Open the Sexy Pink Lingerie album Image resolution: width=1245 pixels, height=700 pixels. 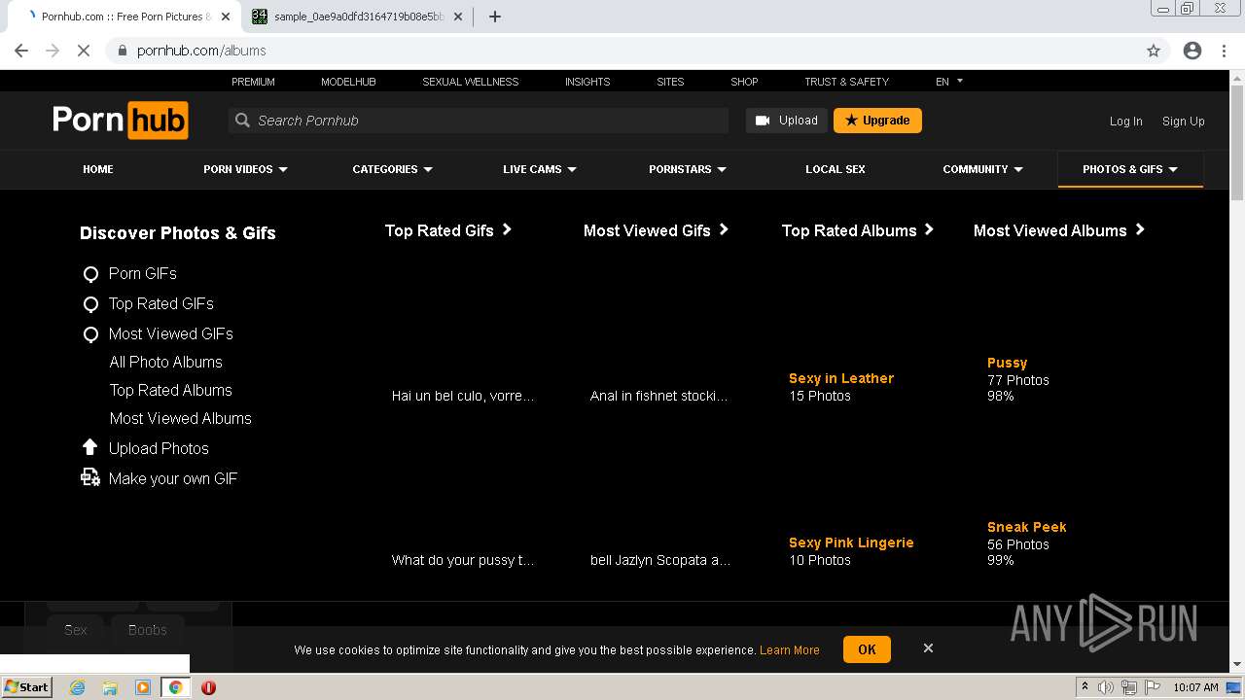pos(851,542)
